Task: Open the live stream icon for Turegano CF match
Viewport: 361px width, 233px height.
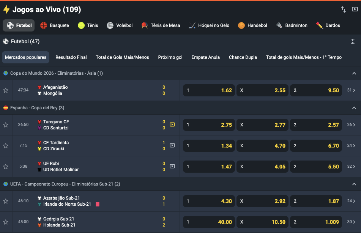Action: coord(172,124)
